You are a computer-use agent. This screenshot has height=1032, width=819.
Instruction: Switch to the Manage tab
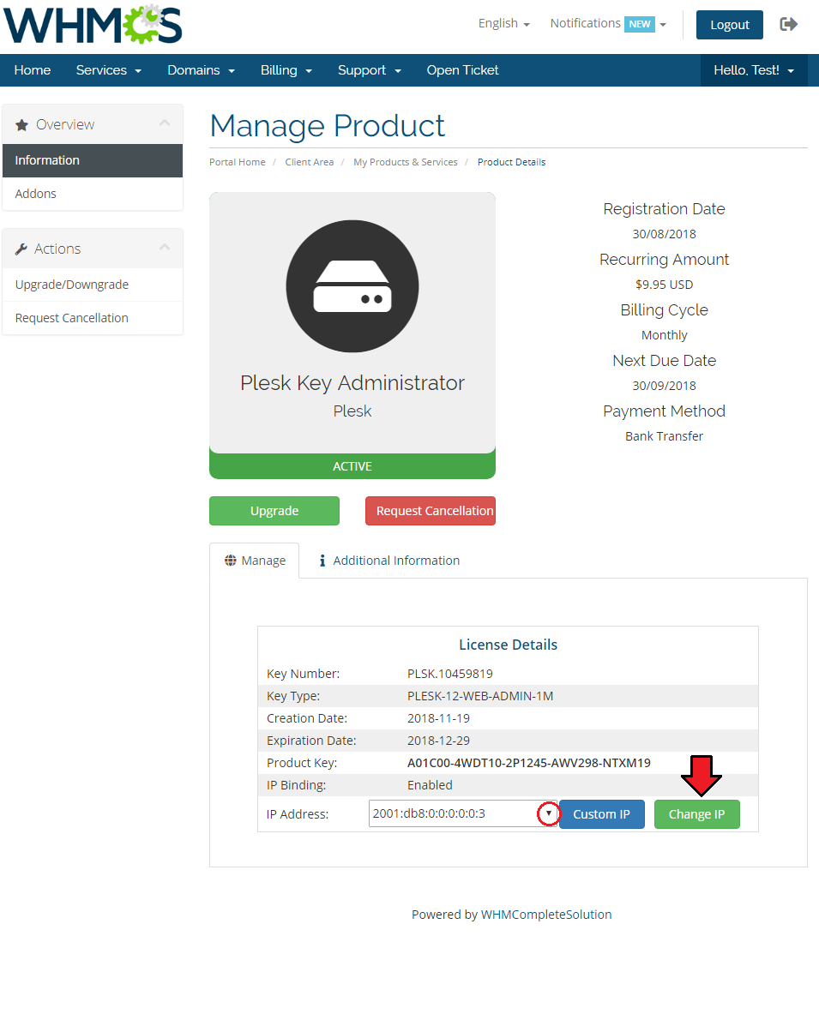[255, 561]
